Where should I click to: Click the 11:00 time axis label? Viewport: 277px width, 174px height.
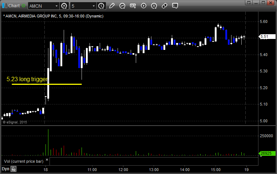[92, 170]
